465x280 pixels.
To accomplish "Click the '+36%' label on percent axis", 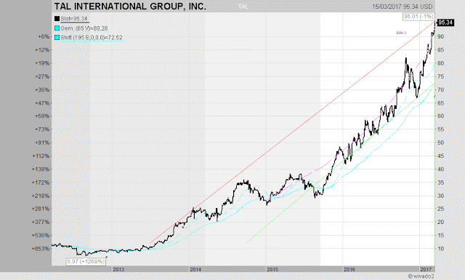I will coord(42,89).
